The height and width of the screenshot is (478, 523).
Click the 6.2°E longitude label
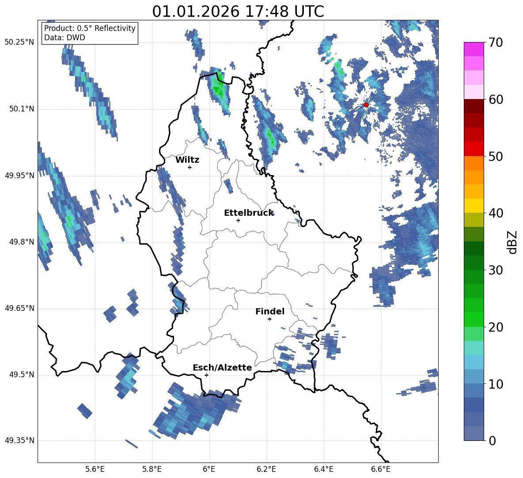coord(266,469)
